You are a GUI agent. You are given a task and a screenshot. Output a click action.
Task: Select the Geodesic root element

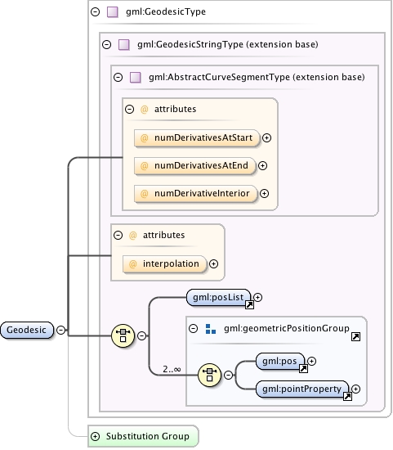click(x=27, y=330)
